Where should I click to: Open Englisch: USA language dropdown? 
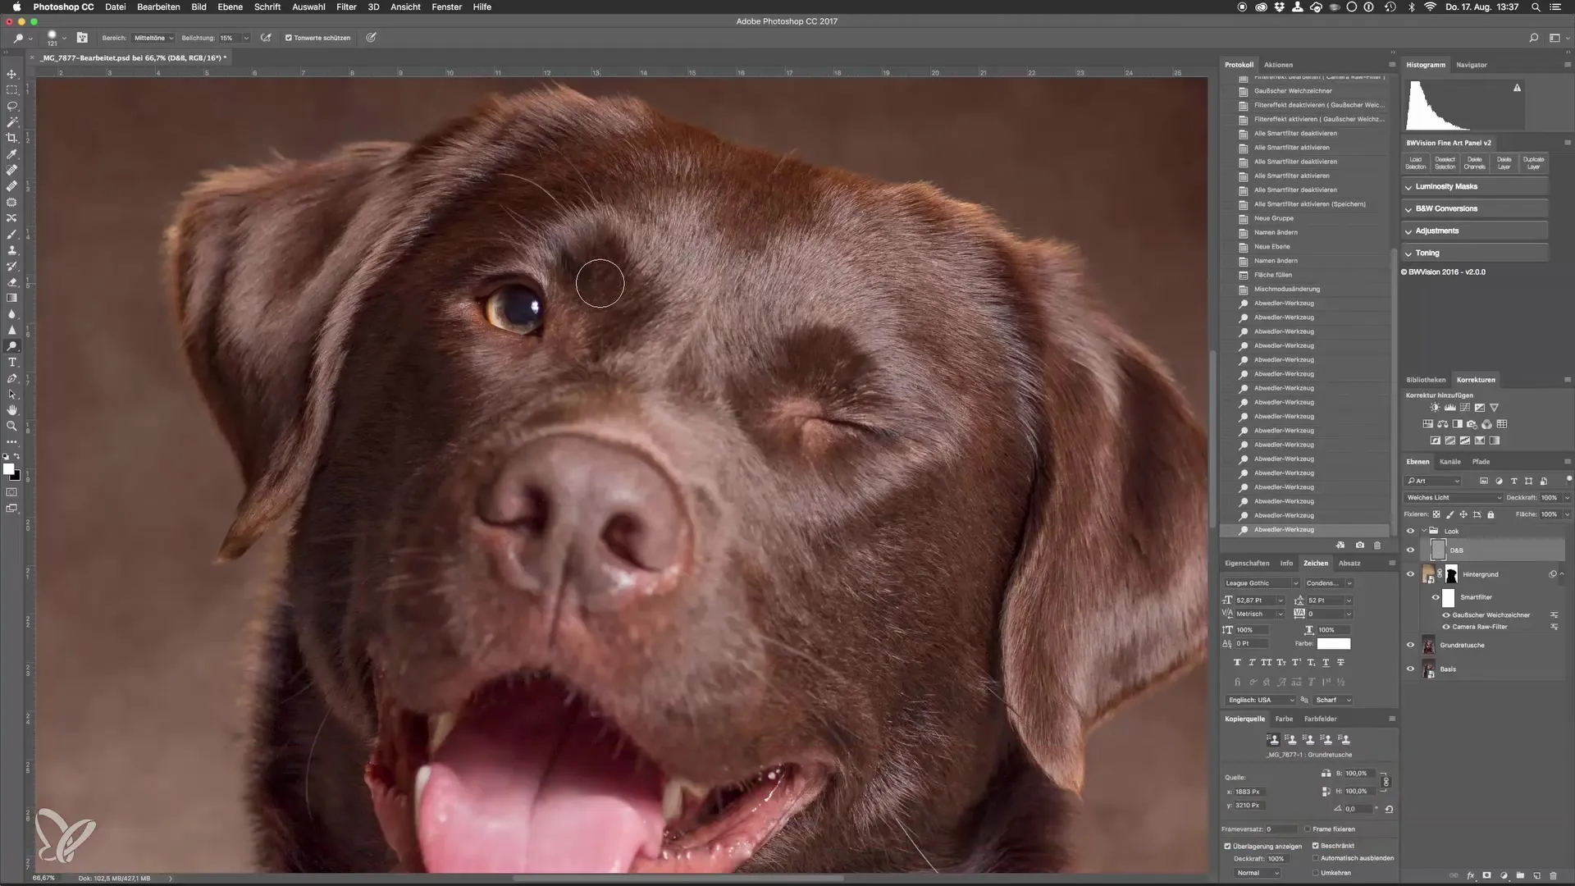coord(1262,700)
